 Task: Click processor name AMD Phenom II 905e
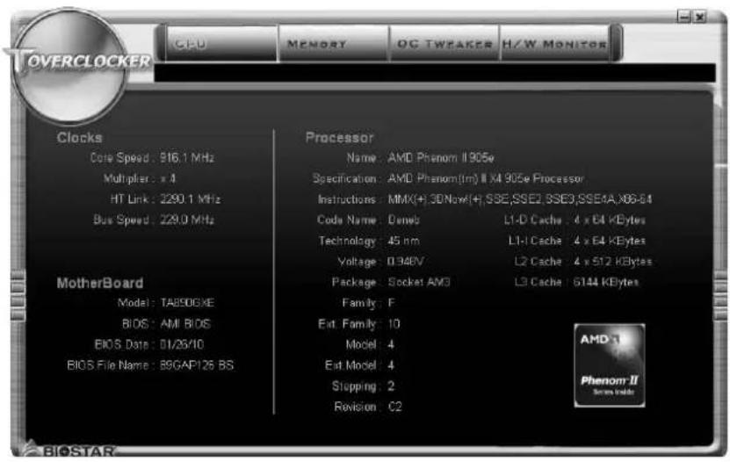[441, 158]
